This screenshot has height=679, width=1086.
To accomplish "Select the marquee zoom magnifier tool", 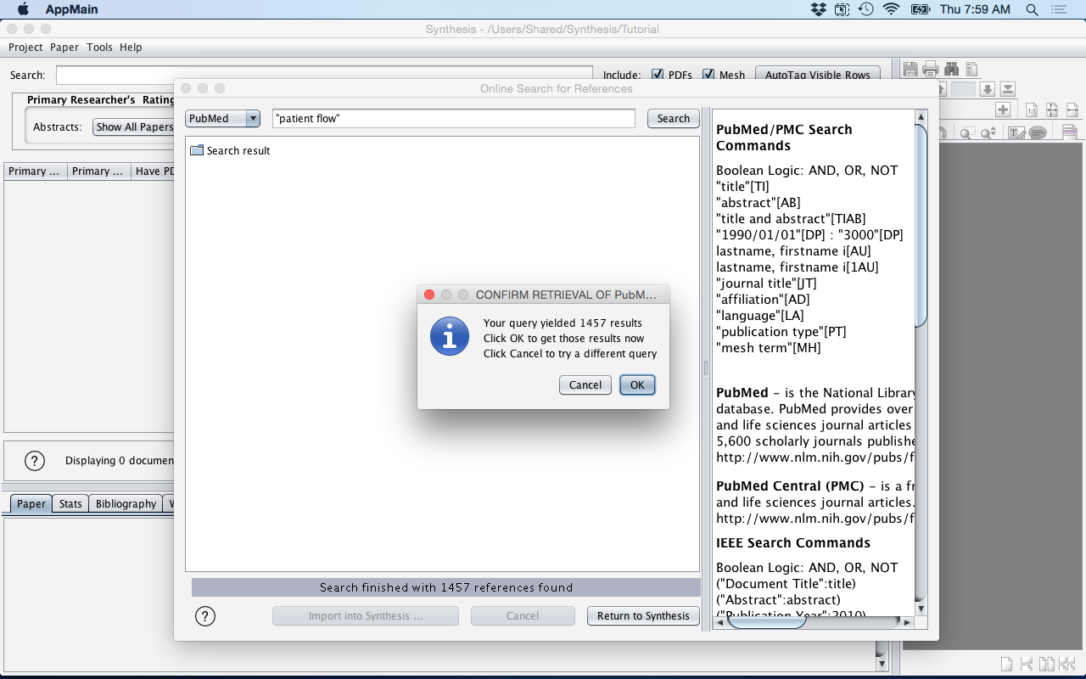I will click(x=968, y=132).
